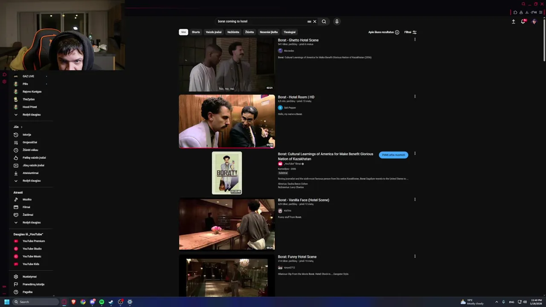Open Steam from the taskbar
The width and height of the screenshot is (546, 307).
pyautogui.click(x=111, y=302)
